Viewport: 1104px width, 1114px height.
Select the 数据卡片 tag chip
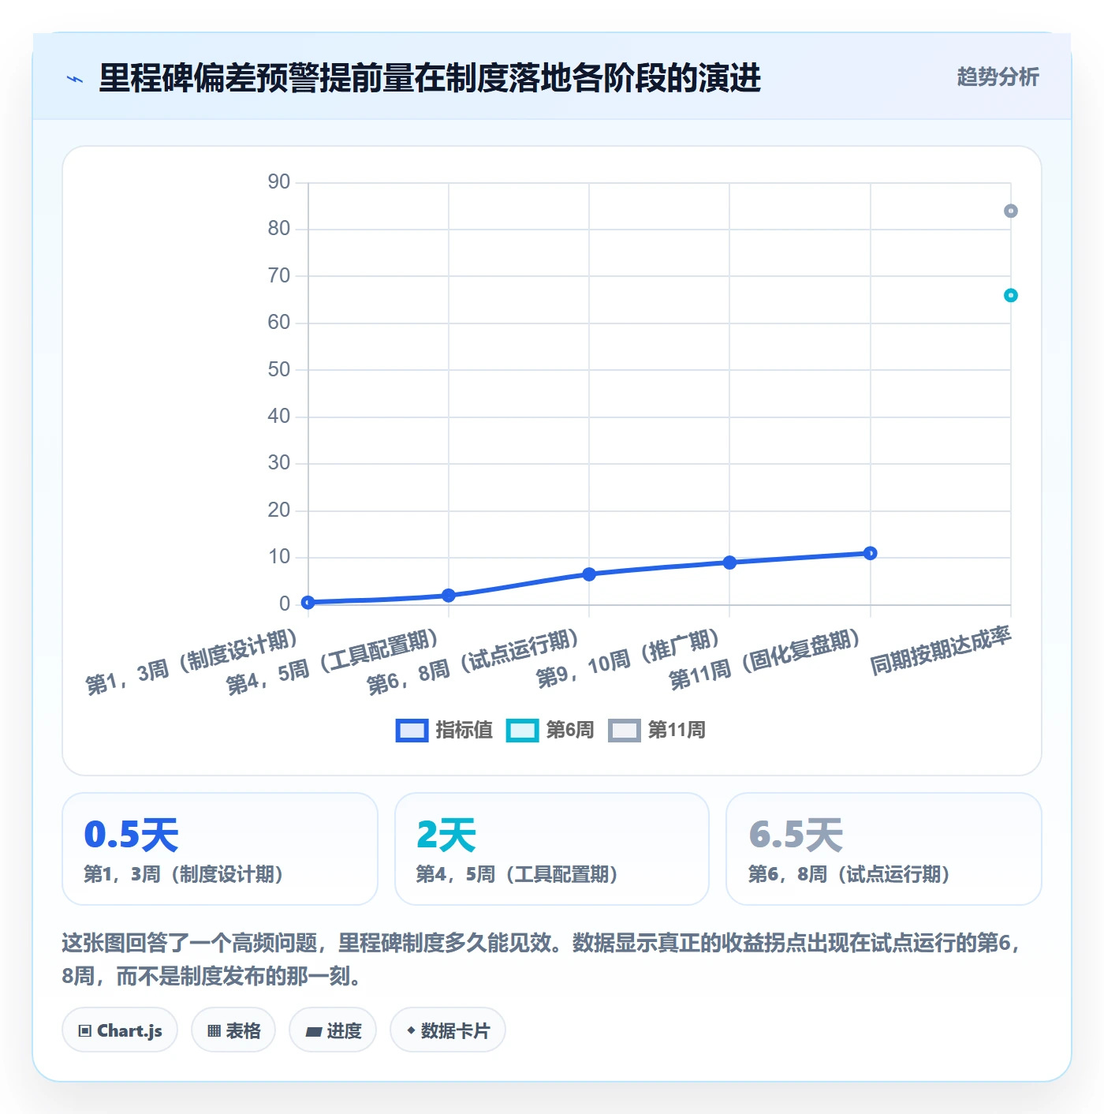click(448, 1030)
